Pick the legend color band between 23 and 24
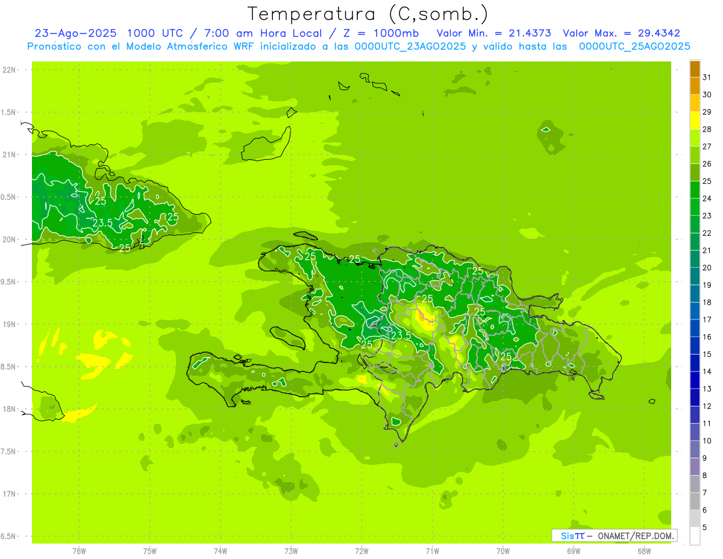 695,207
